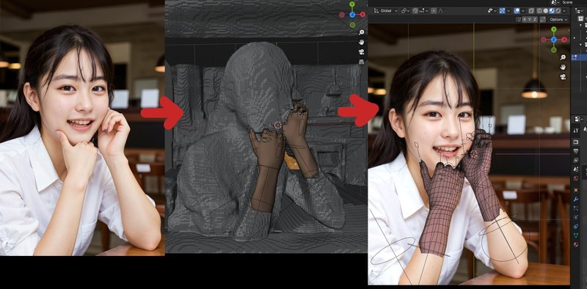Click Y axis on middle viewport gizmo
The image size is (587, 289).
352,5
